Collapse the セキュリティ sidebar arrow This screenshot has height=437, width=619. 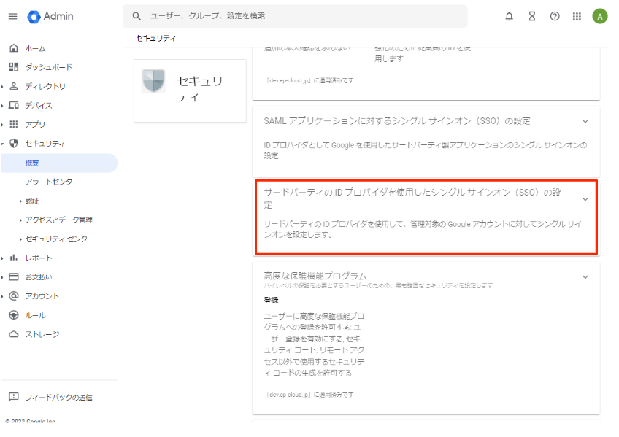click(x=2, y=144)
